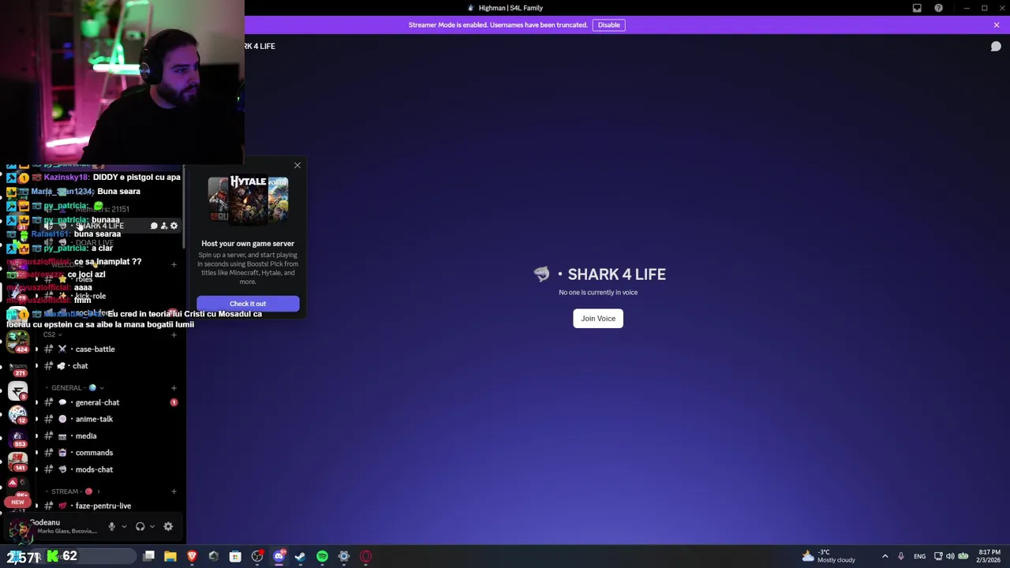Open headphone output options arrow
This screenshot has width=1010, height=568.
pos(151,527)
